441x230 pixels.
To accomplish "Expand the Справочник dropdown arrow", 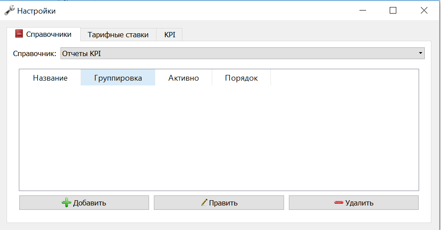I will (x=420, y=53).
